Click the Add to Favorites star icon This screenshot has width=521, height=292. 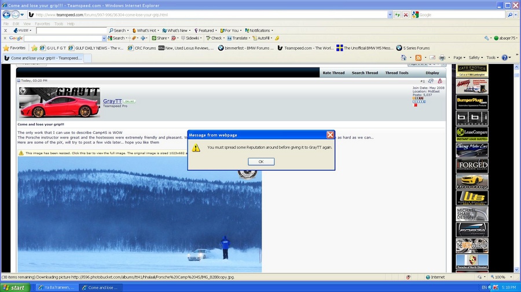[x=34, y=48]
